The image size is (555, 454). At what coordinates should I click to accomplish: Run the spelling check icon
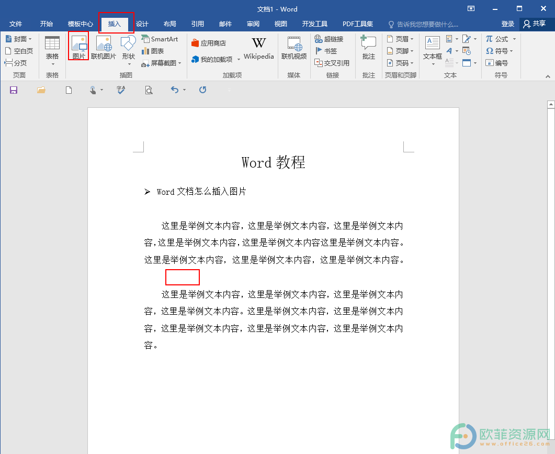[121, 90]
